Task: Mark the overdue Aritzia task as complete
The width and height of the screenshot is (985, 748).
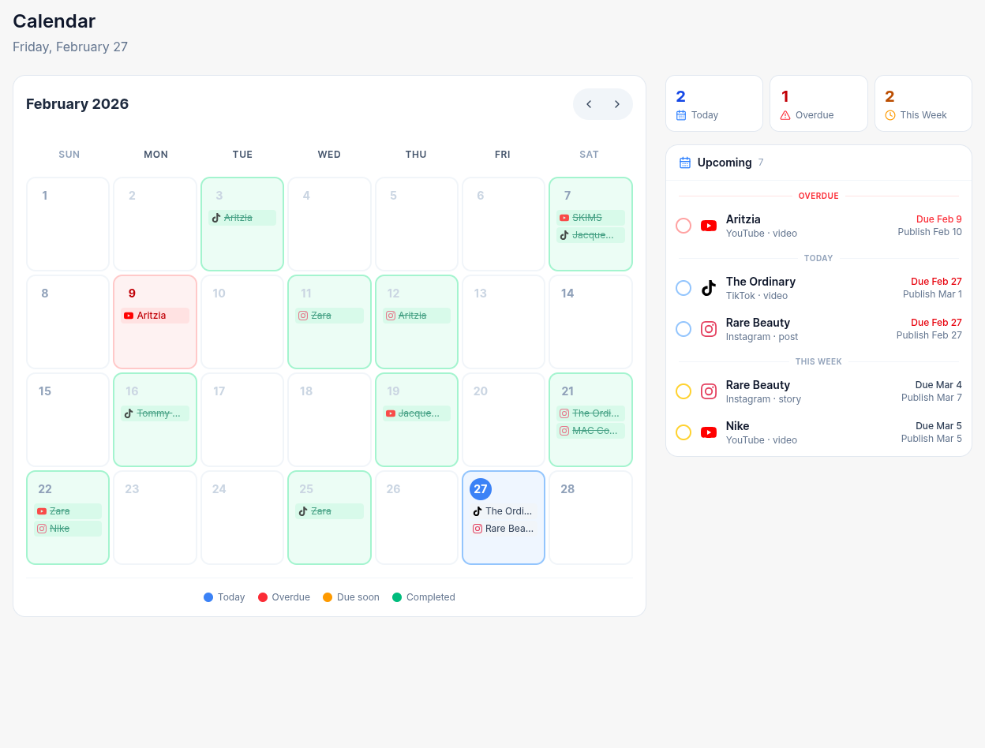Action: [684, 225]
